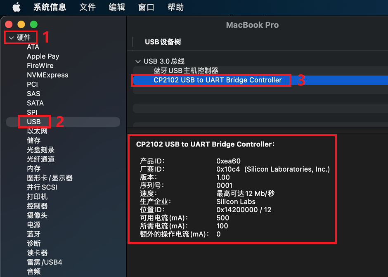Select 以太网 in the sidebar list

click(x=37, y=131)
